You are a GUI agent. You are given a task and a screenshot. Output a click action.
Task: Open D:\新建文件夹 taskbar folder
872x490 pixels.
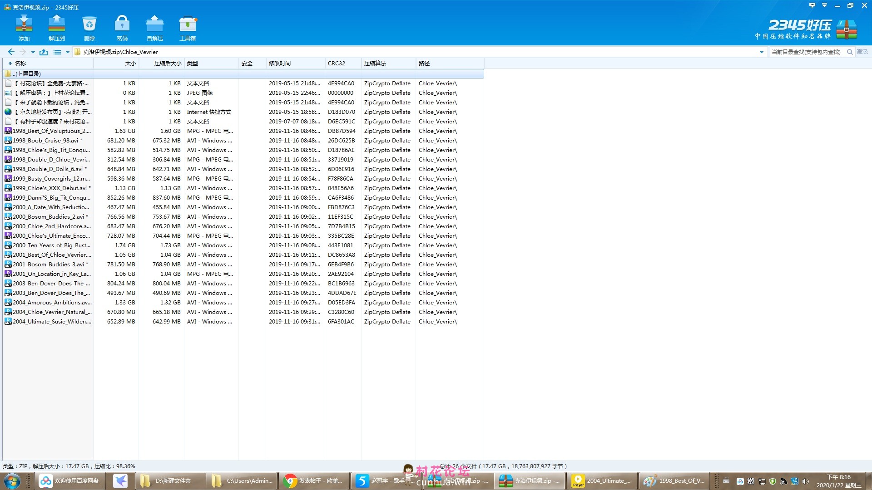pos(169,481)
